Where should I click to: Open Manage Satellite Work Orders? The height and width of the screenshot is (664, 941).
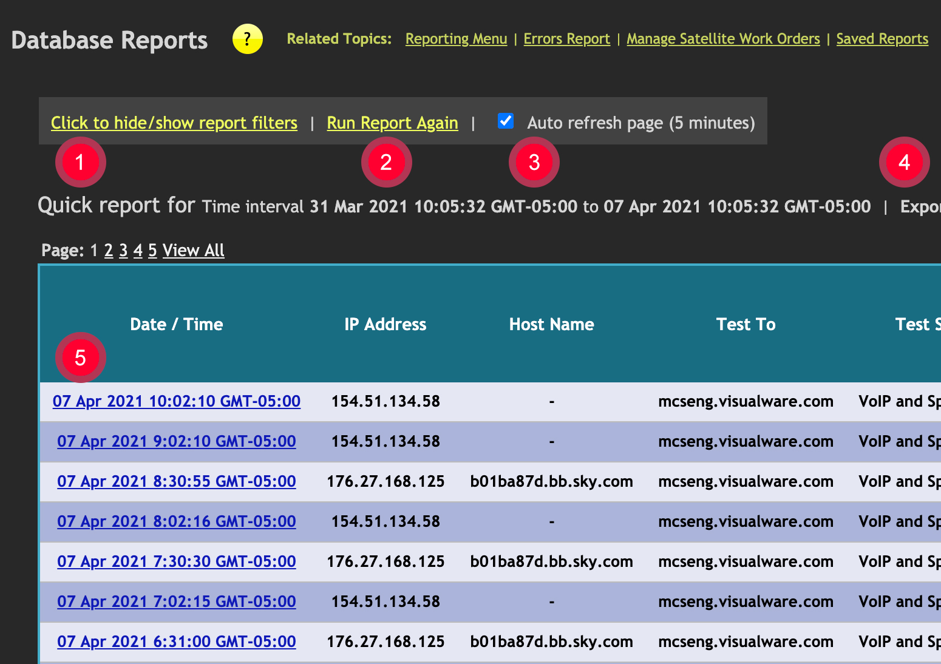tap(723, 38)
